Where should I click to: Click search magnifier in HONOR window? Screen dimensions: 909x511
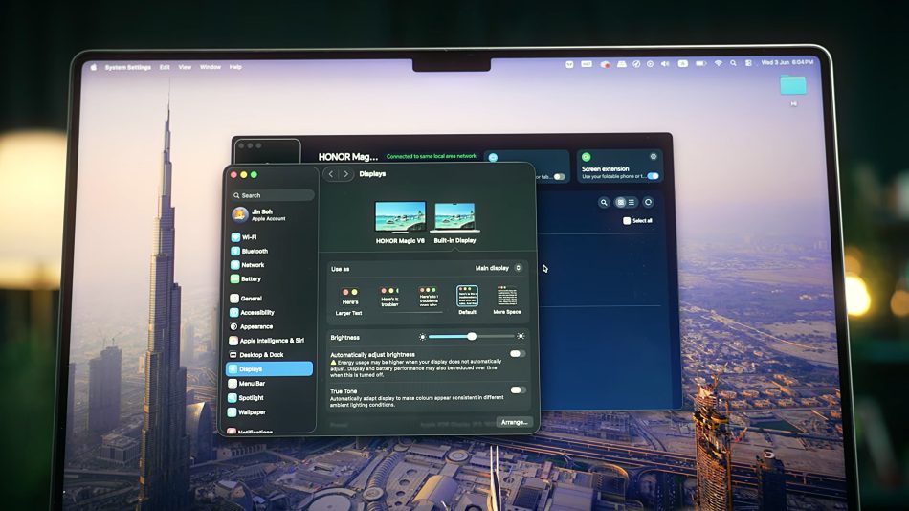[604, 203]
